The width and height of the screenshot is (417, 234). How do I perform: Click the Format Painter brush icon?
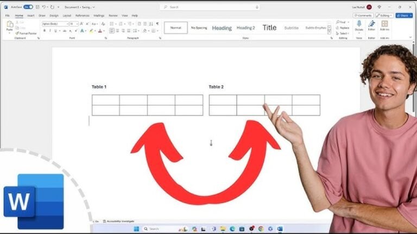click(x=17, y=34)
